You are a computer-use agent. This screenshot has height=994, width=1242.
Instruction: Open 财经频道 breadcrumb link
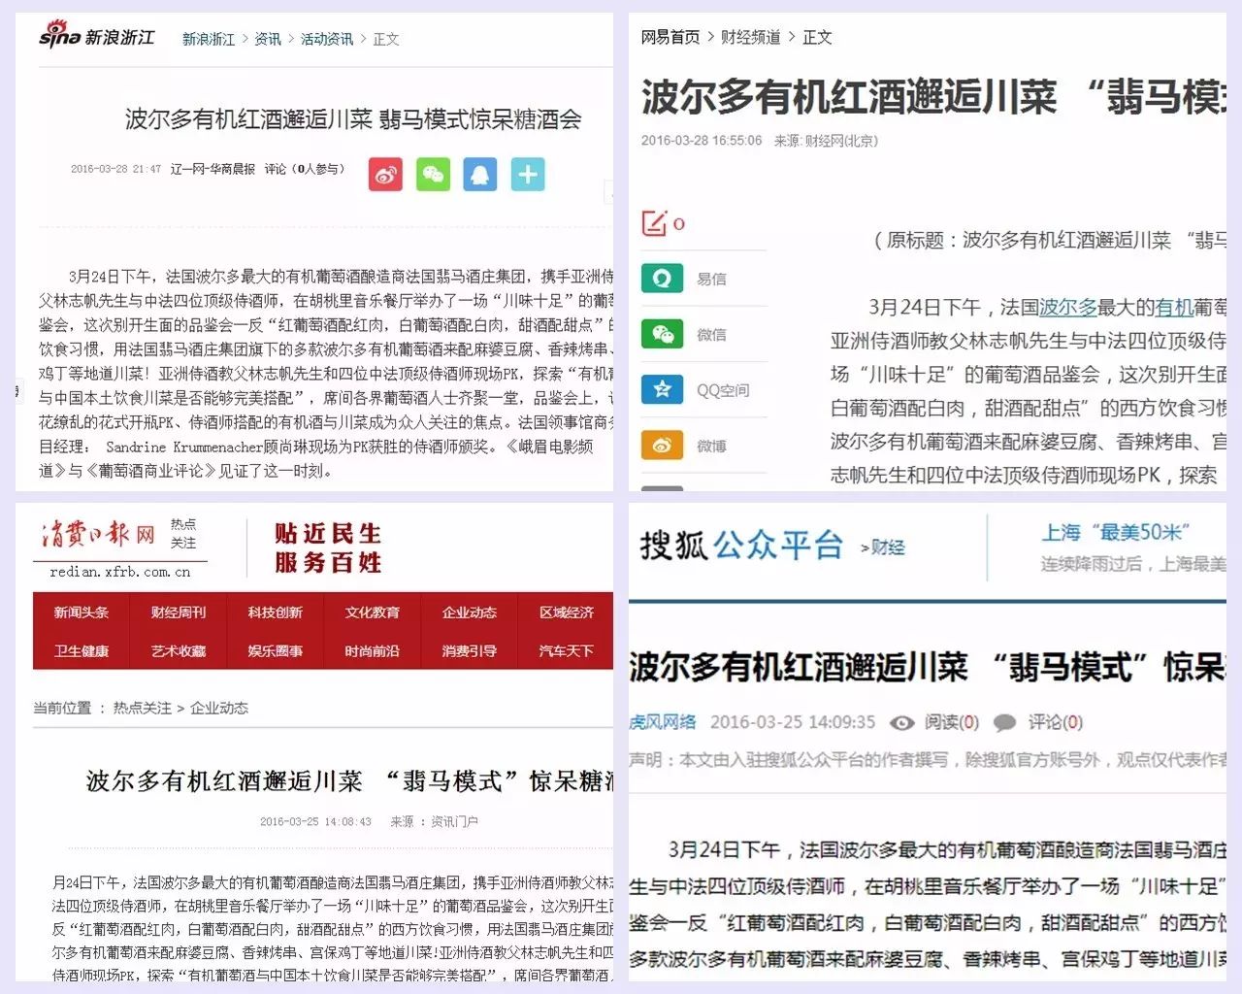(x=751, y=37)
